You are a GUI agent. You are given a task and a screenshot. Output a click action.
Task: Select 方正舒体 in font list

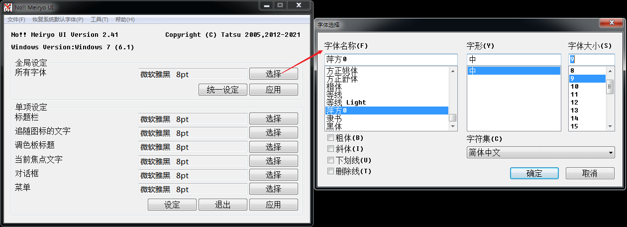pos(387,79)
